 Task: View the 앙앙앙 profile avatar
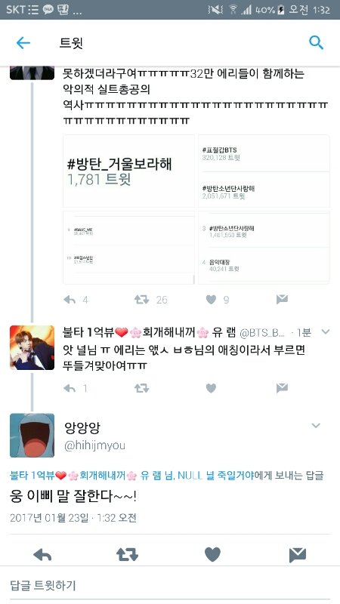coord(32,436)
